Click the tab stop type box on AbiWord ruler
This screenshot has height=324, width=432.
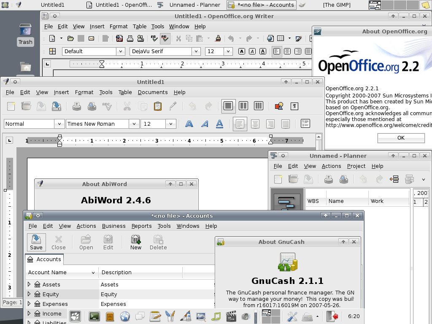(10, 140)
